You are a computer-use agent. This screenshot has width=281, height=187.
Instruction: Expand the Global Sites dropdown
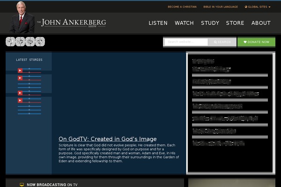(258, 7)
